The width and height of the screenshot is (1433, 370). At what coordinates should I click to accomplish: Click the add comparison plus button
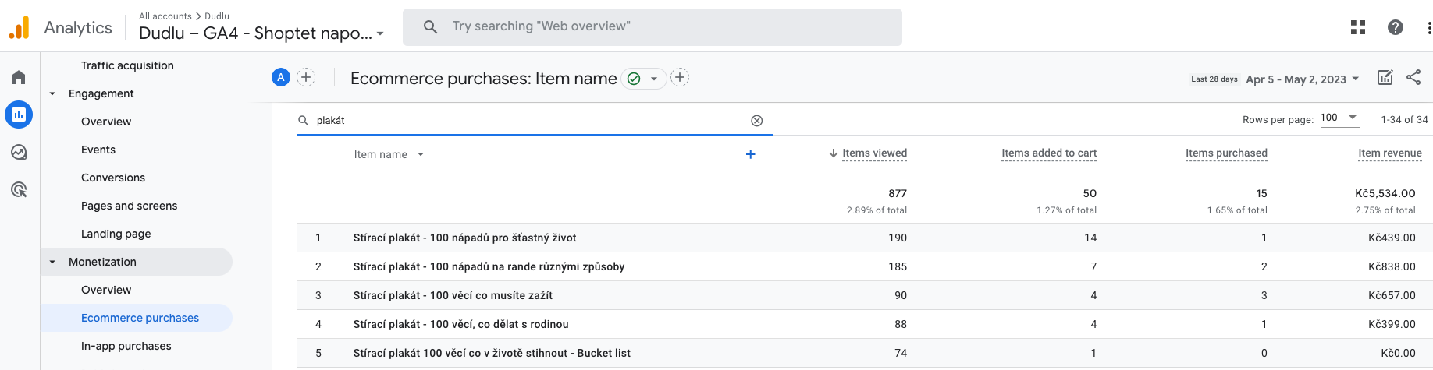(306, 77)
